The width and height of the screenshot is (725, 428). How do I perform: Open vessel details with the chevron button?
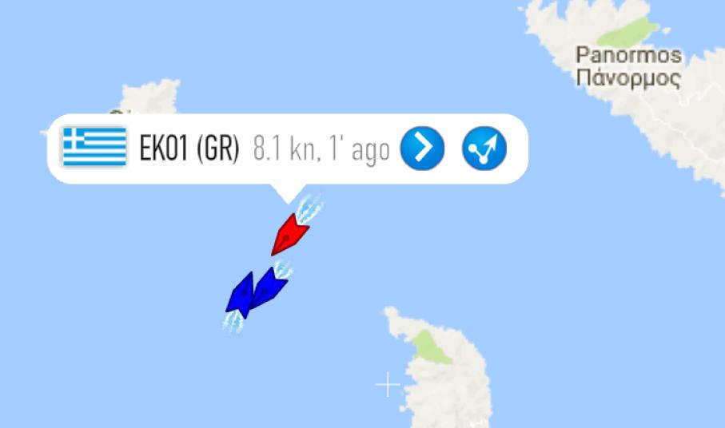422,149
